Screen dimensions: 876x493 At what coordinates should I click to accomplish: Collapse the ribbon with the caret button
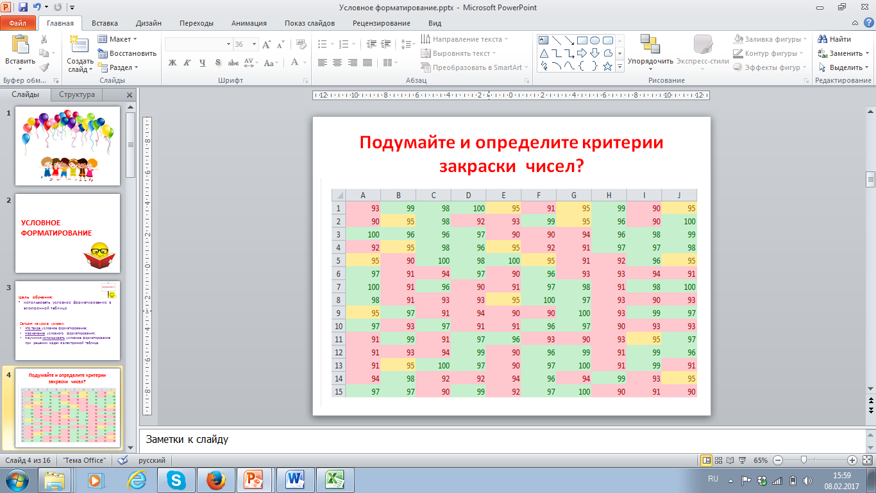(x=854, y=24)
